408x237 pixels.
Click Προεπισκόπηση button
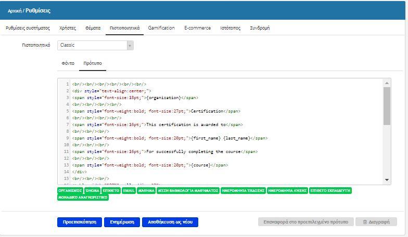(x=80, y=222)
